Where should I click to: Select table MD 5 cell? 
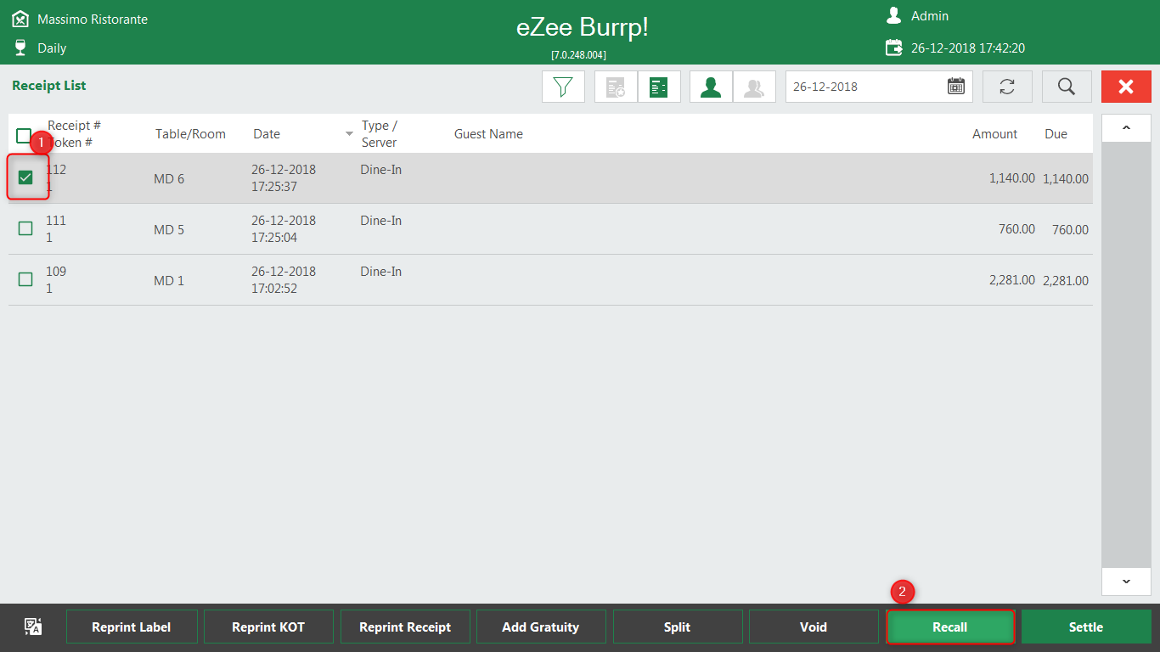[169, 230]
